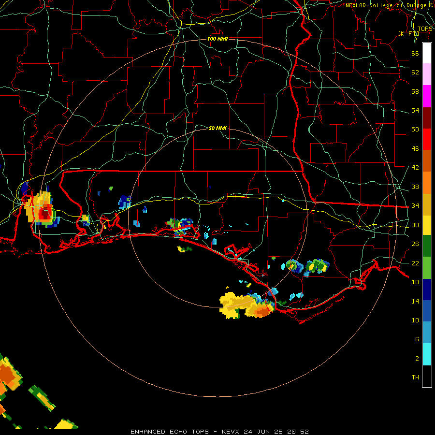
Task: Click the 58 value on the legend
Action: point(415,91)
